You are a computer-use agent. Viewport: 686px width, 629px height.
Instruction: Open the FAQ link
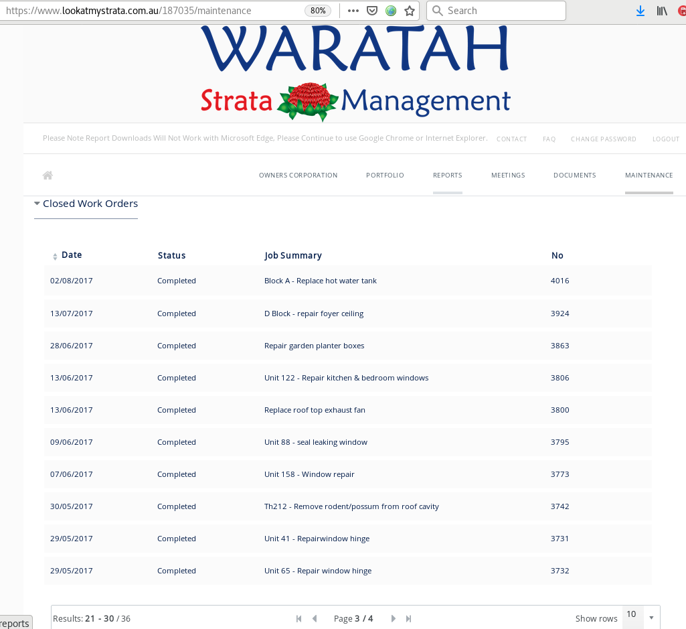549,139
